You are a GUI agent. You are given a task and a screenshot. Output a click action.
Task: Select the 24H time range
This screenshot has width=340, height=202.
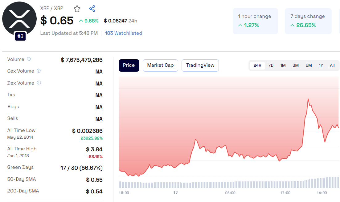tap(257, 65)
